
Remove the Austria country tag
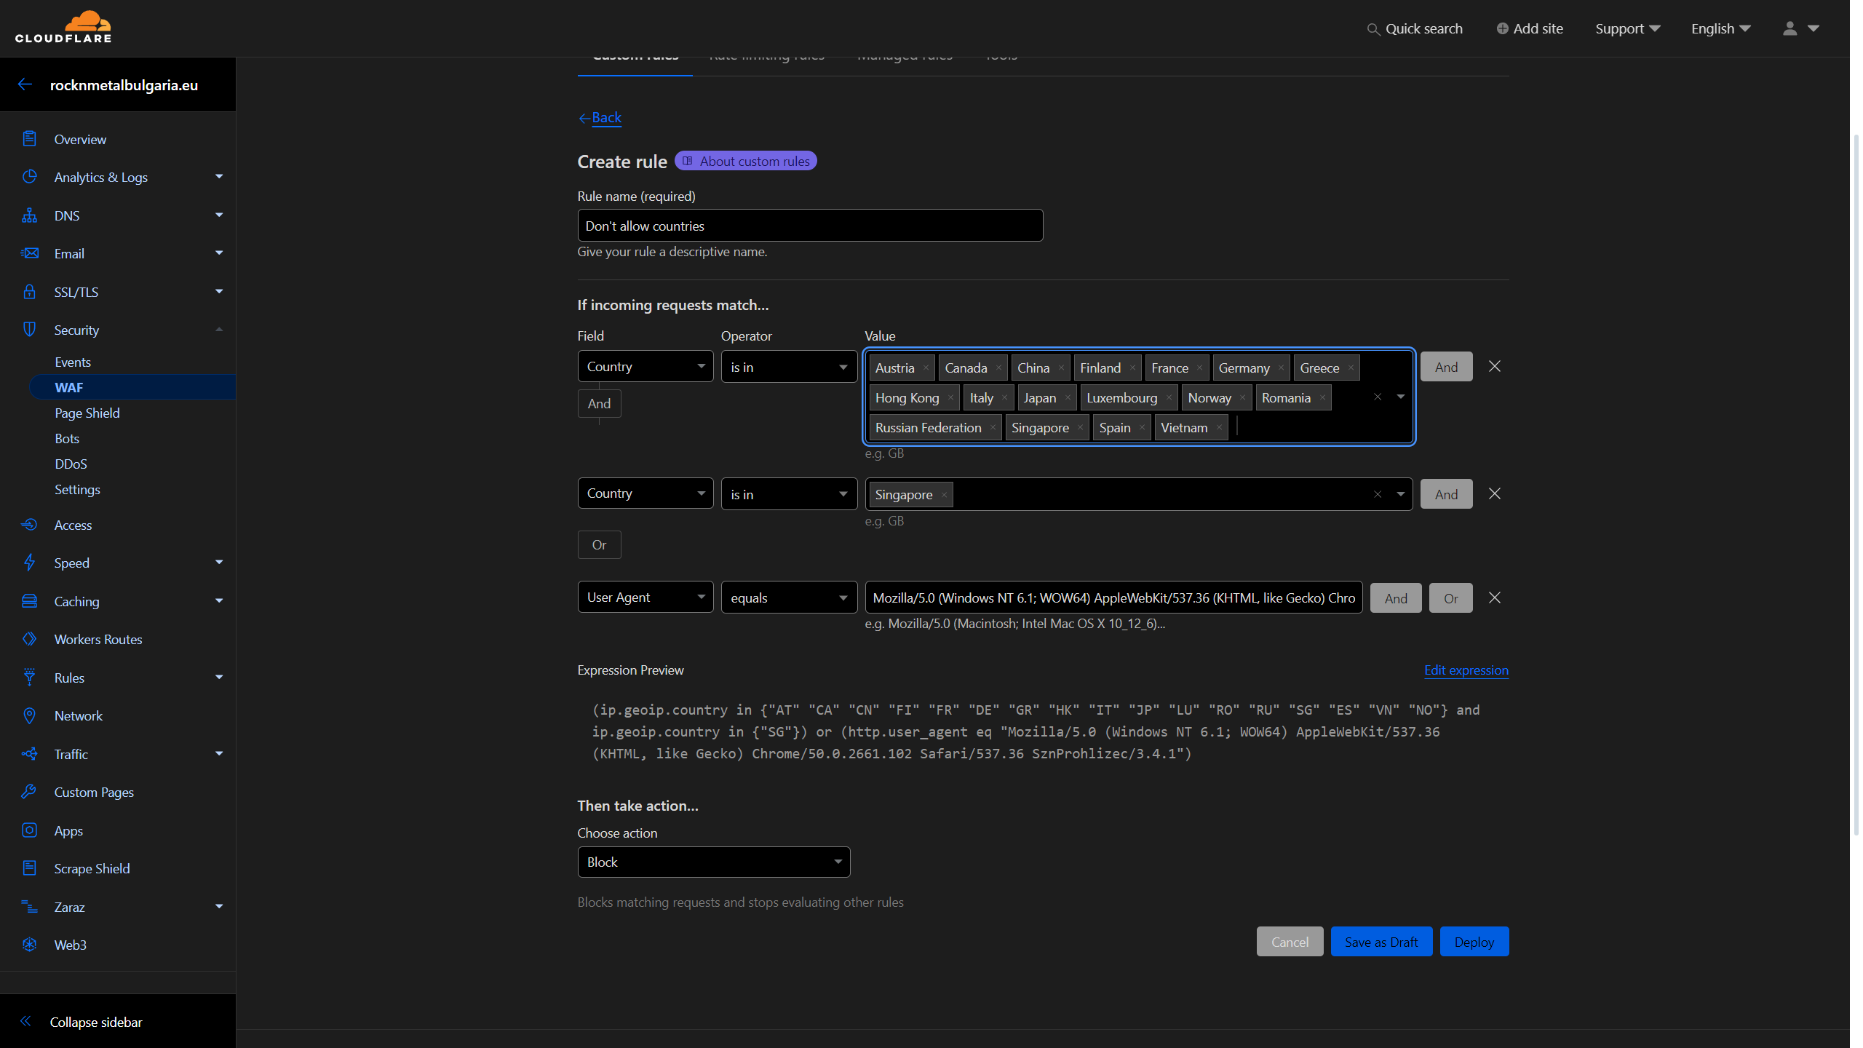[926, 368]
